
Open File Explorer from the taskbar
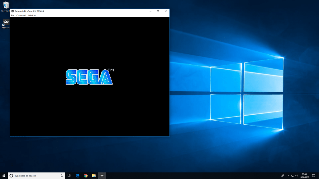pyautogui.click(x=94, y=176)
